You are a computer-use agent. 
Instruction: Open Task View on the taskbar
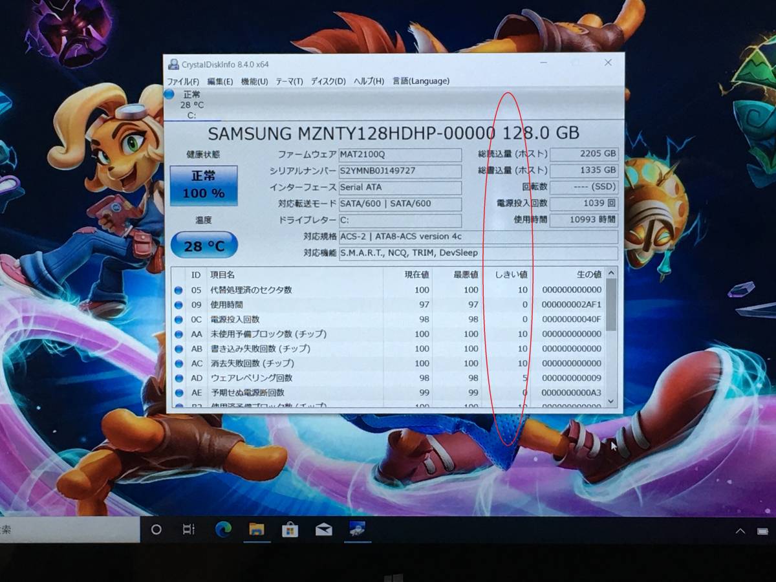188,530
